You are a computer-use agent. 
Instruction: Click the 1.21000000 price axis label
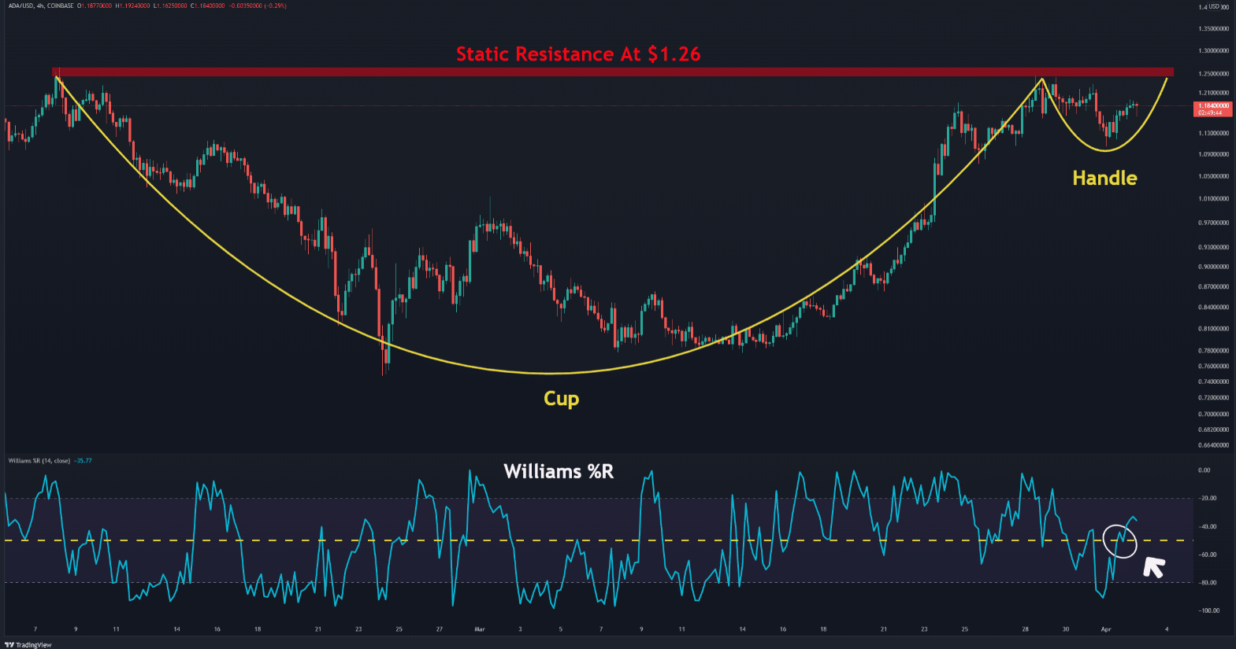(x=1213, y=93)
